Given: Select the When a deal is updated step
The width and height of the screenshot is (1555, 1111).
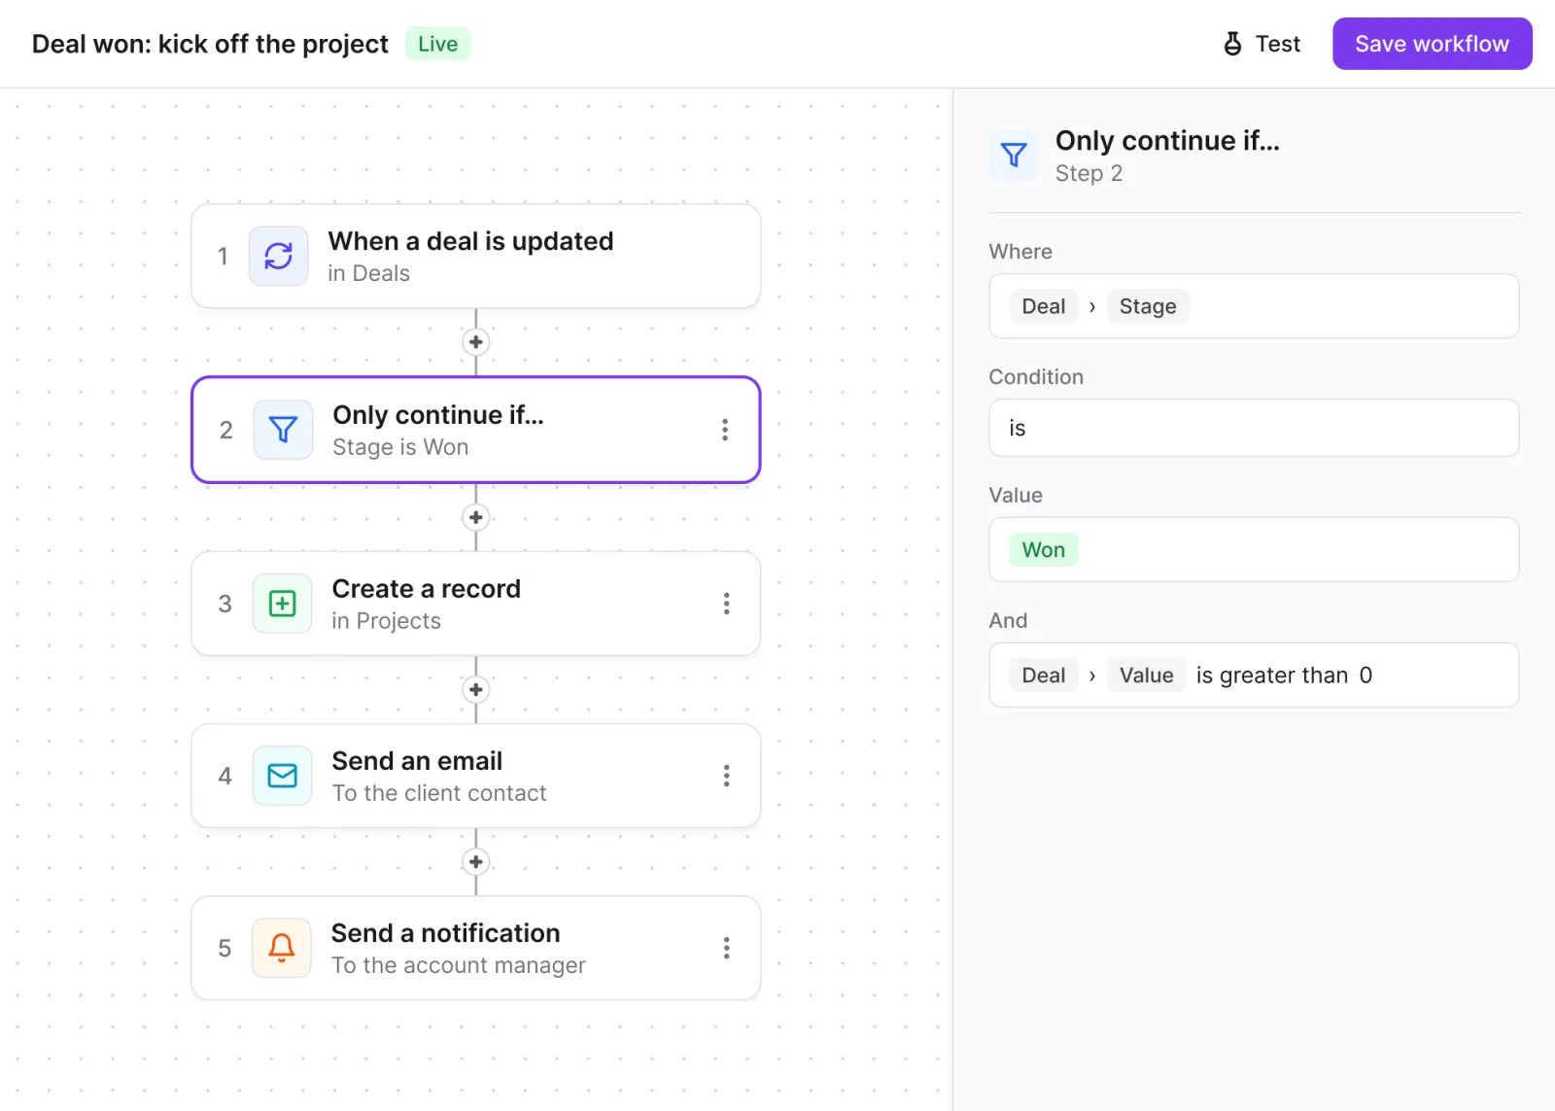Looking at the screenshot, I should (475, 256).
